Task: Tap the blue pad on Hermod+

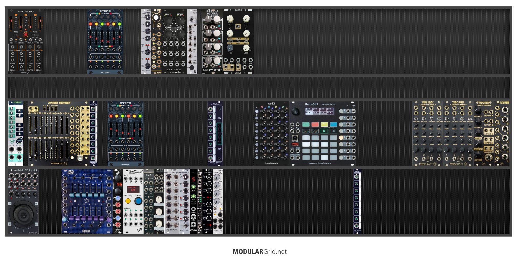Action: tap(333, 124)
